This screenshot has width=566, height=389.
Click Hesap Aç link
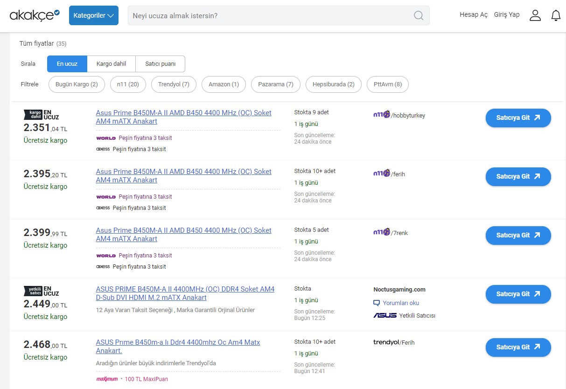coord(474,15)
